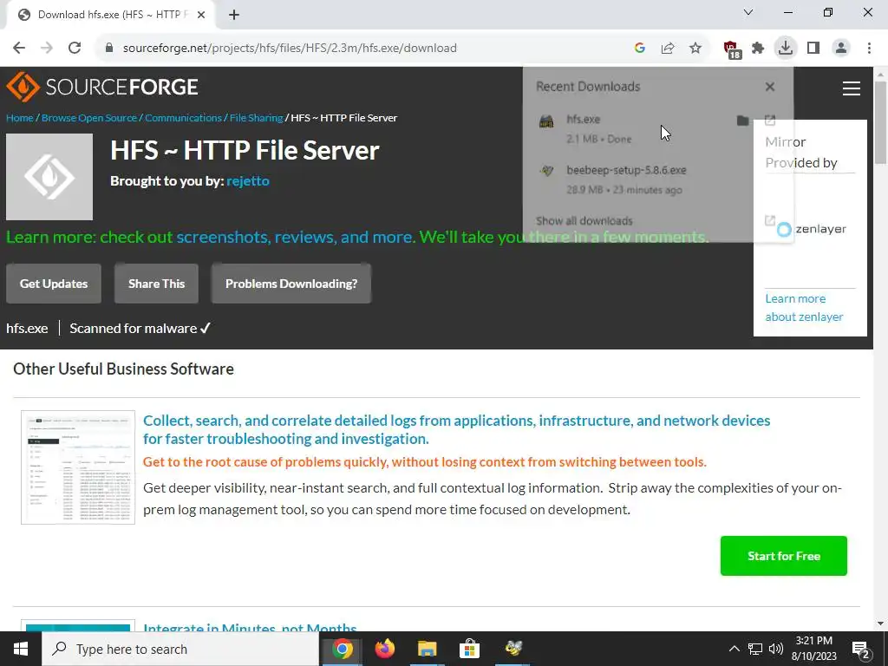Show hidden system tray icons
The width and height of the screenshot is (888, 666).
(734, 649)
